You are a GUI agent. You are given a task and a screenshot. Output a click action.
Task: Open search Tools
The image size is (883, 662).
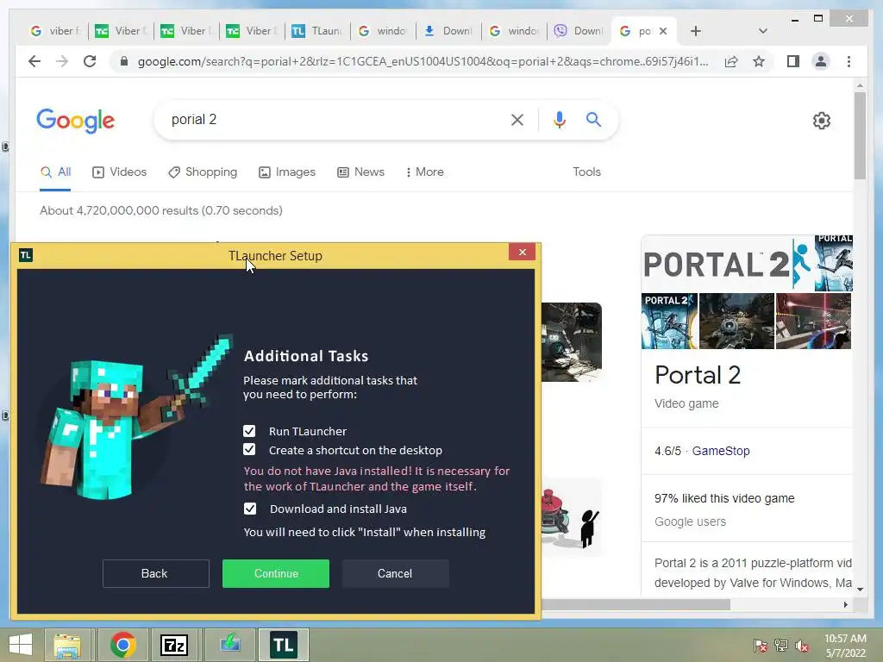pyautogui.click(x=586, y=172)
